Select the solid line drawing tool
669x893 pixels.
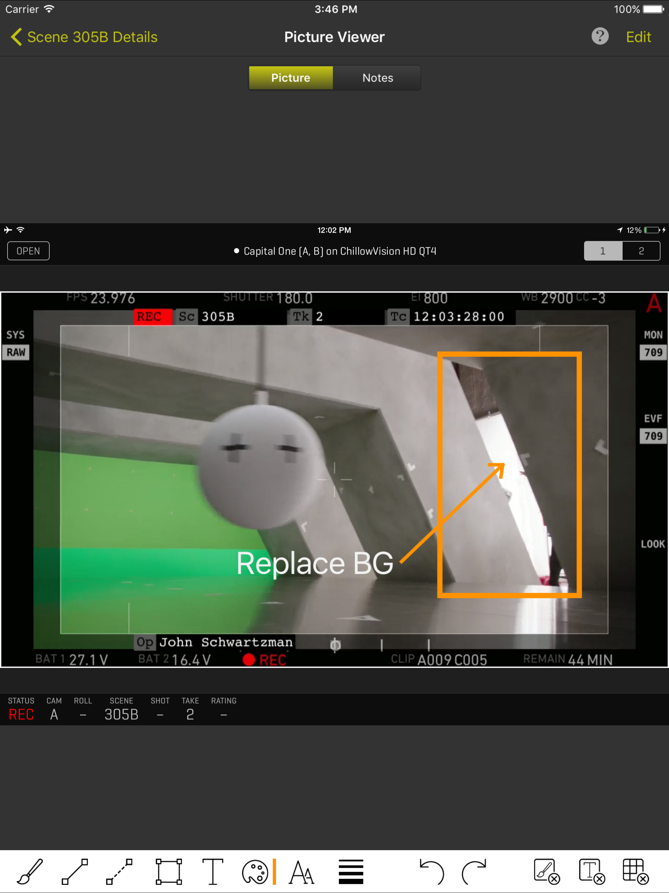pos(75,871)
